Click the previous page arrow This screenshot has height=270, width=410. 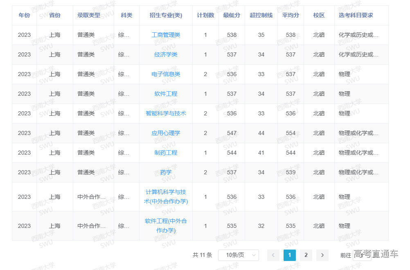[x=273, y=255]
